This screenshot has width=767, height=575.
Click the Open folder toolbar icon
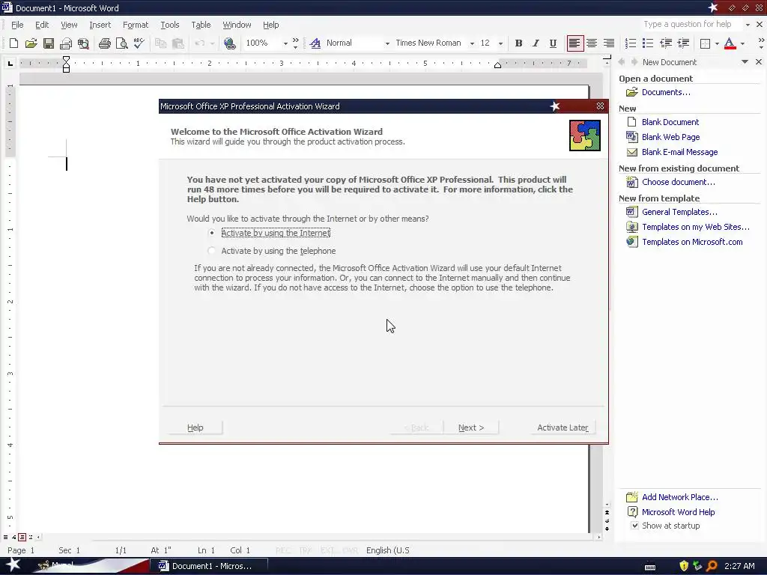coord(31,43)
